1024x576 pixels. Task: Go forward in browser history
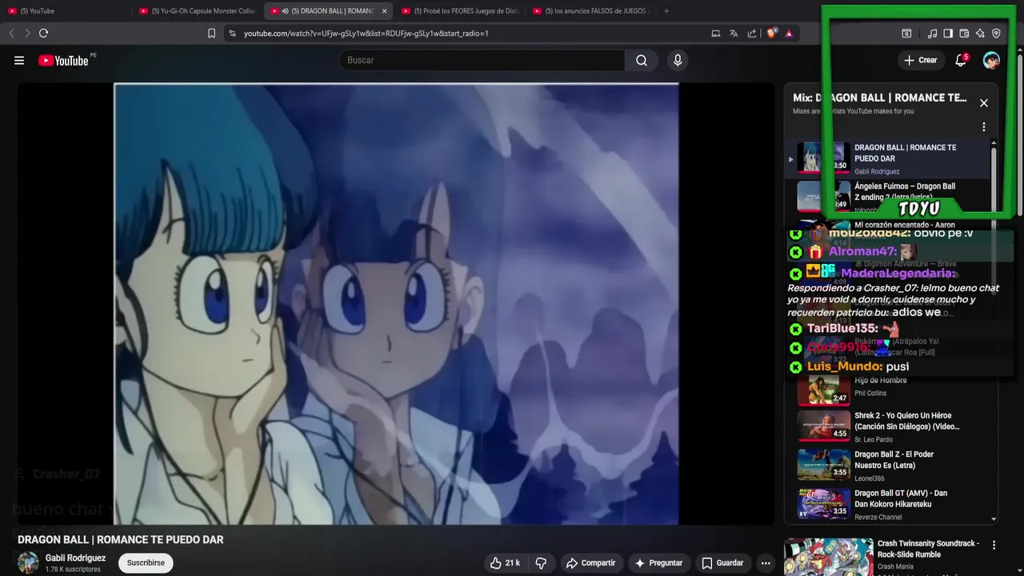coord(27,33)
